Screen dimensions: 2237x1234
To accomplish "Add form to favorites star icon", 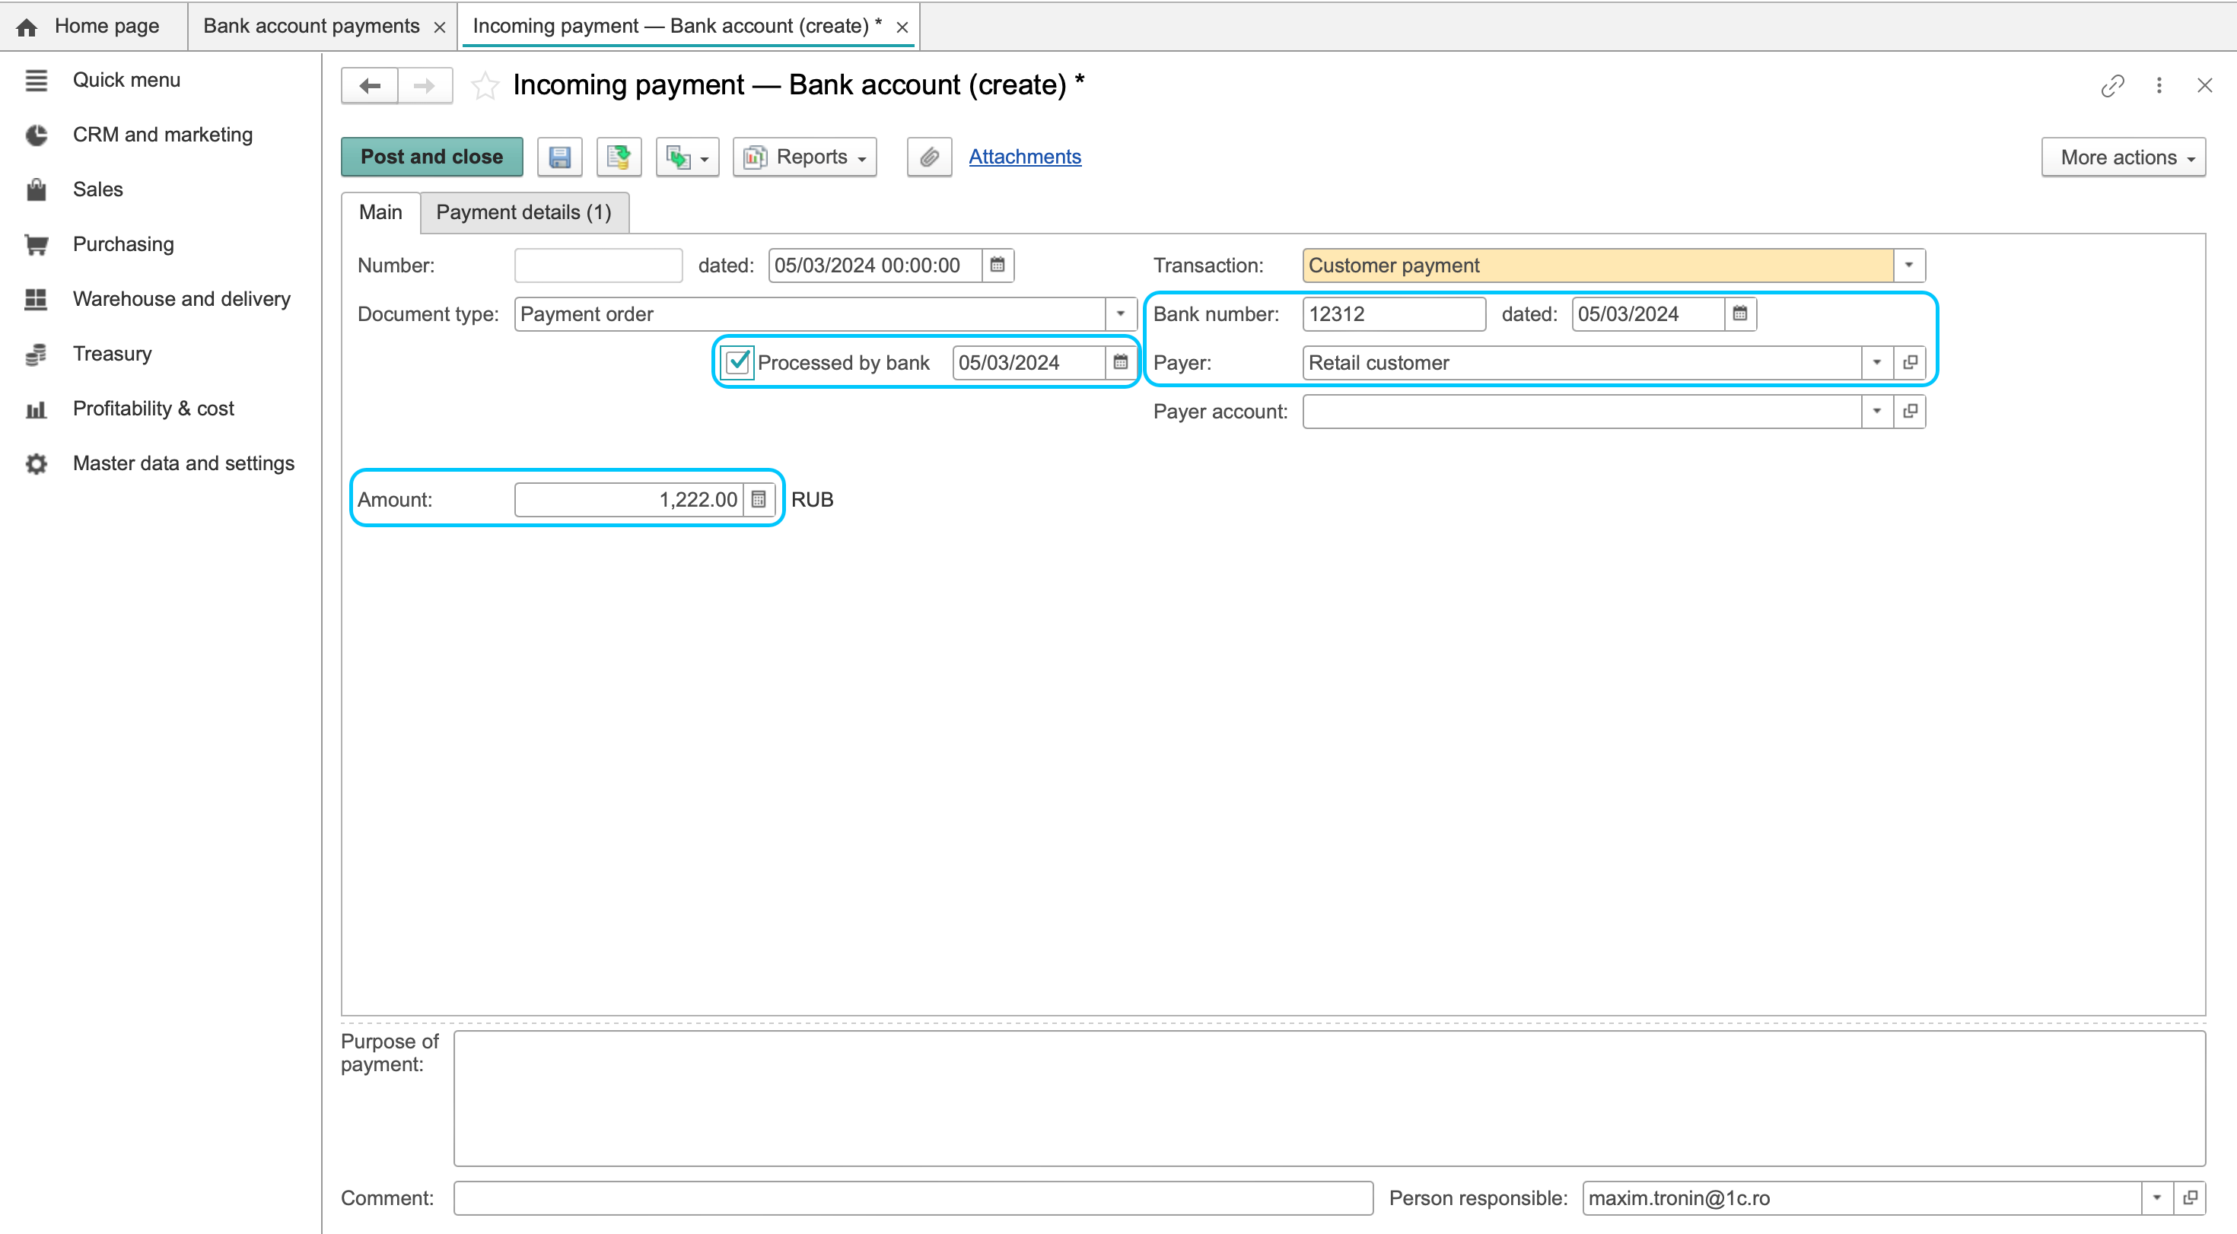I will pos(485,85).
